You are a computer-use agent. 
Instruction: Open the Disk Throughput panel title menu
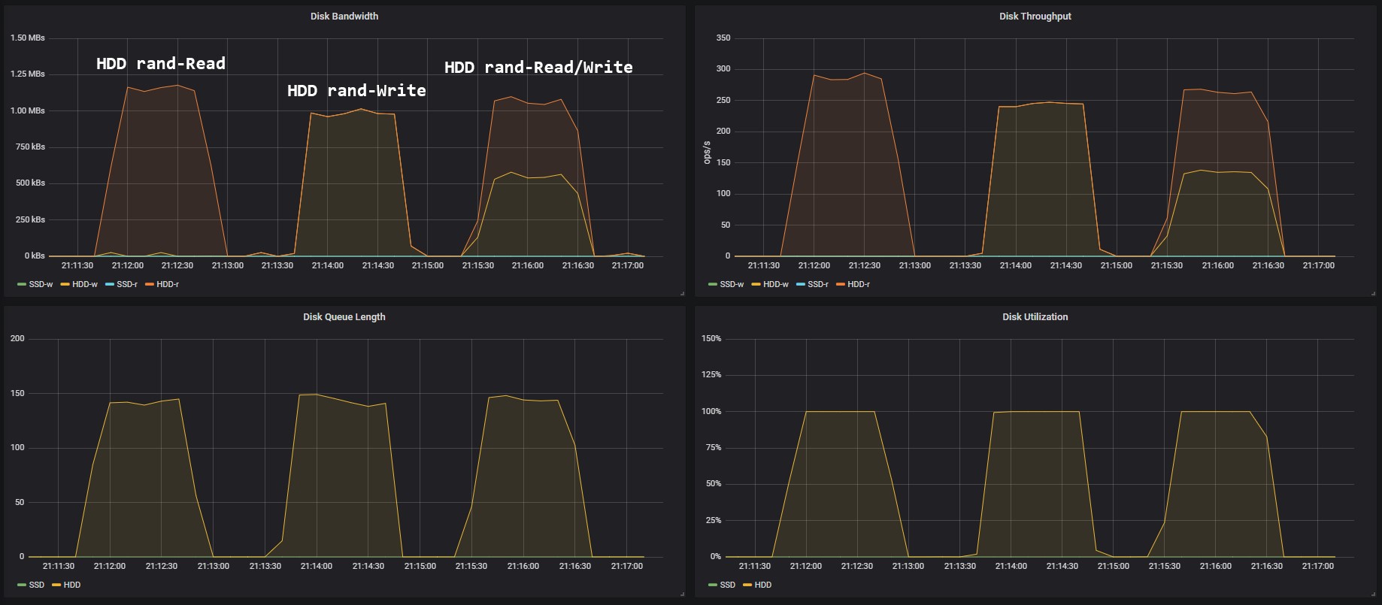[1035, 16]
